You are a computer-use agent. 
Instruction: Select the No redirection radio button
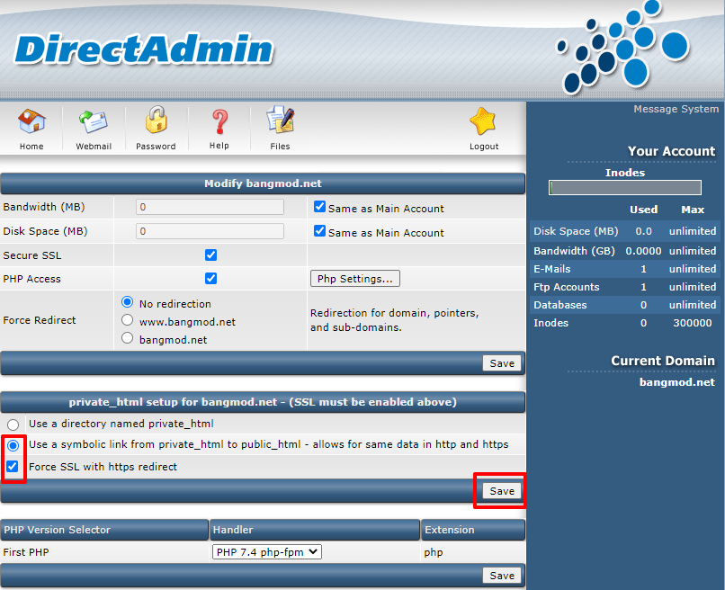coord(127,302)
